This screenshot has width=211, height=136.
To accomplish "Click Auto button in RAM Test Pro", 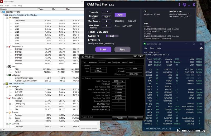I will pyautogui.click(x=120, y=15).
